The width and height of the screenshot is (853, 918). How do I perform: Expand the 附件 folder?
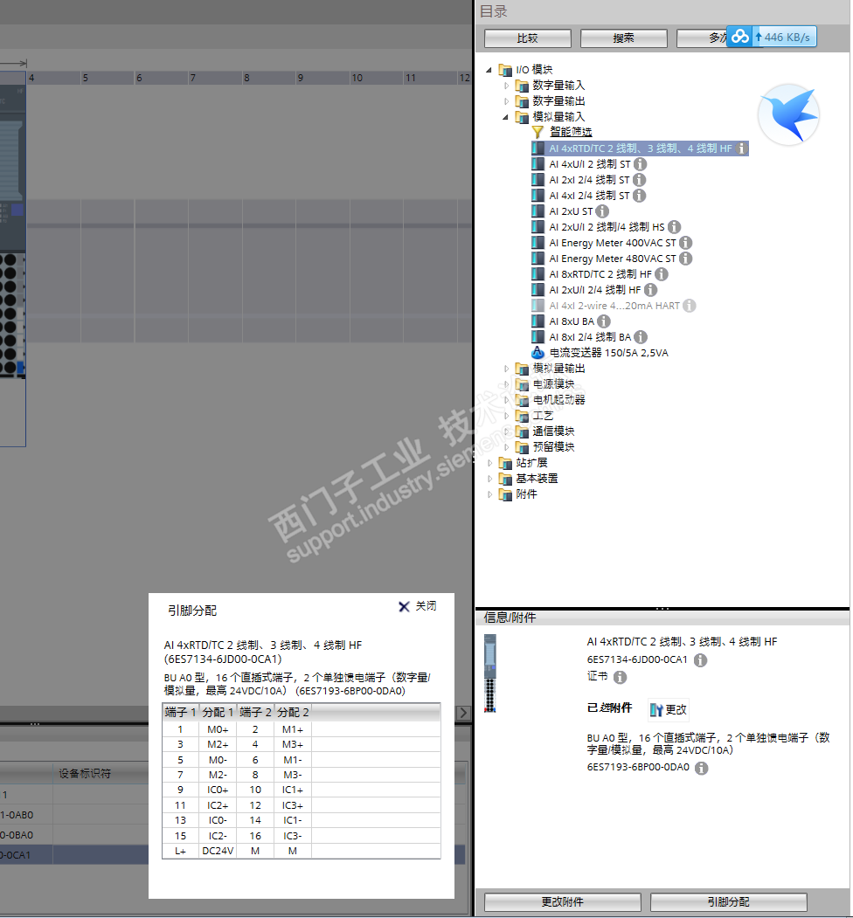point(490,494)
